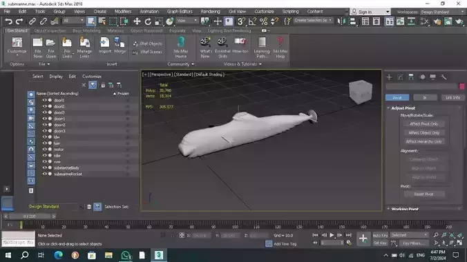The height and width of the screenshot is (262, 467).
Task: Expand the Sign In dropdown
Action: coord(387,12)
